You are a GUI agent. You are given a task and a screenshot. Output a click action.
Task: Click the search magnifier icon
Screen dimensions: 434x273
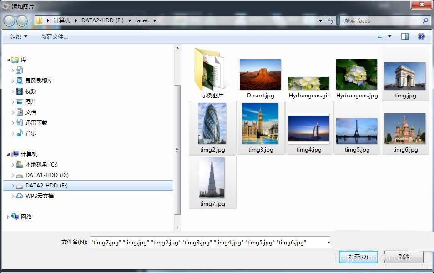coord(425,20)
